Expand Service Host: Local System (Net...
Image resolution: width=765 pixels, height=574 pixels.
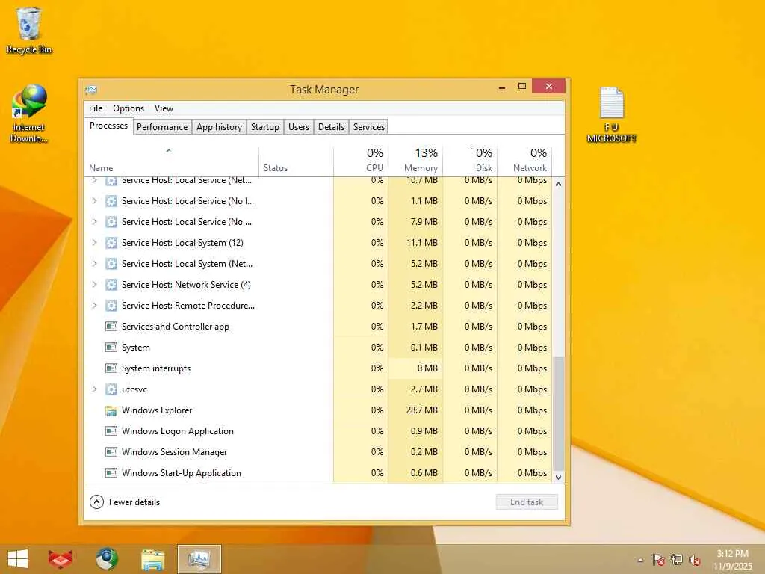(x=95, y=264)
